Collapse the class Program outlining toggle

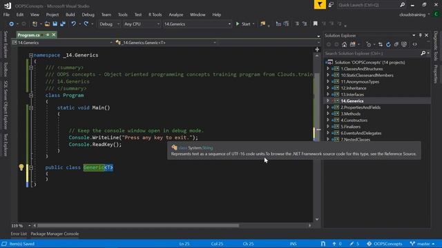pyautogui.click(x=31, y=95)
